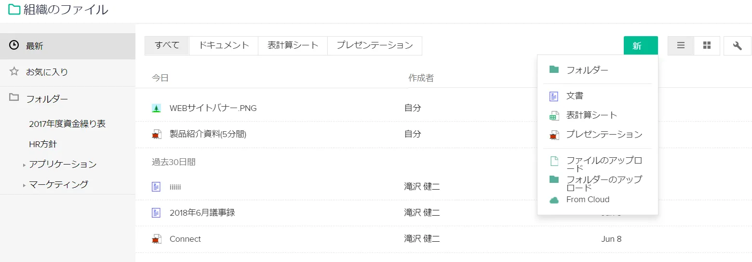The height and width of the screenshot is (262, 752).
Task: Click the star icon for お気に入り
Action: click(x=14, y=72)
